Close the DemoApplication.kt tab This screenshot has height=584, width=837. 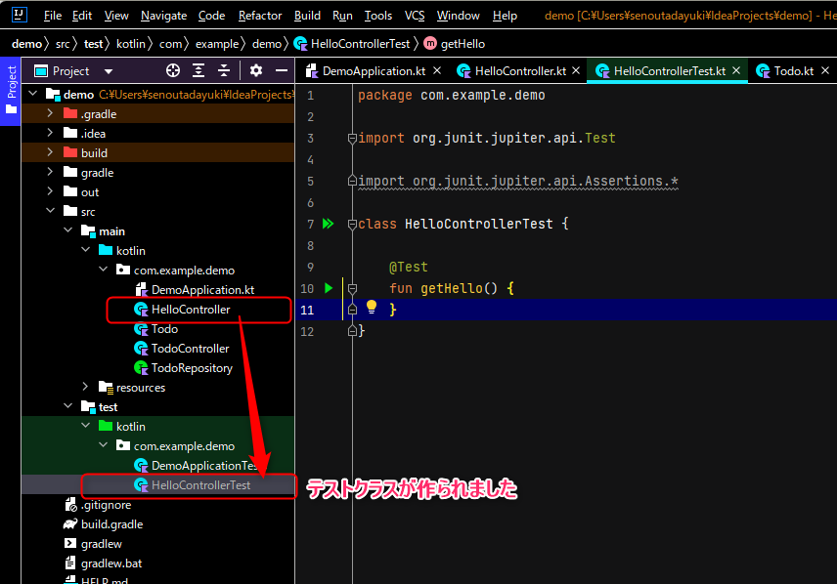coord(437,70)
